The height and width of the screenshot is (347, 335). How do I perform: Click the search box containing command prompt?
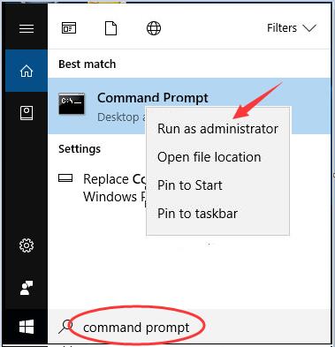tap(188, 327)
